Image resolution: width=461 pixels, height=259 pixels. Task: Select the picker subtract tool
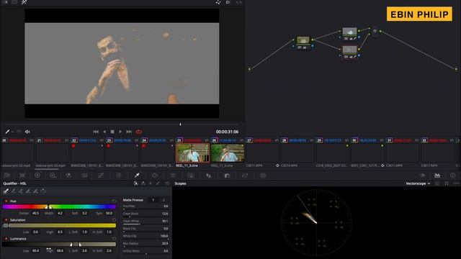[x=14, y=191]
